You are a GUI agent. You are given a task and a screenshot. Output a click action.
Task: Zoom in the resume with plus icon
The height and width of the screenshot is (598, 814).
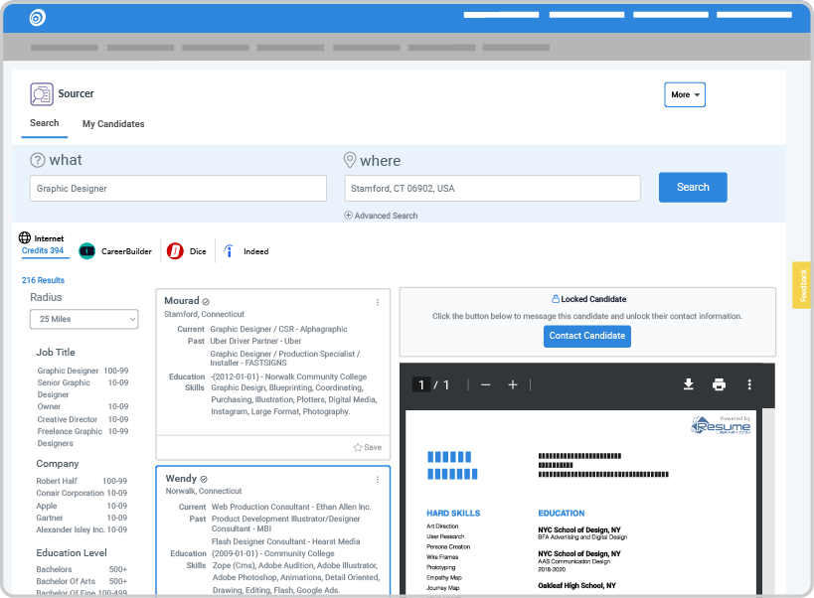coord(513,384)
